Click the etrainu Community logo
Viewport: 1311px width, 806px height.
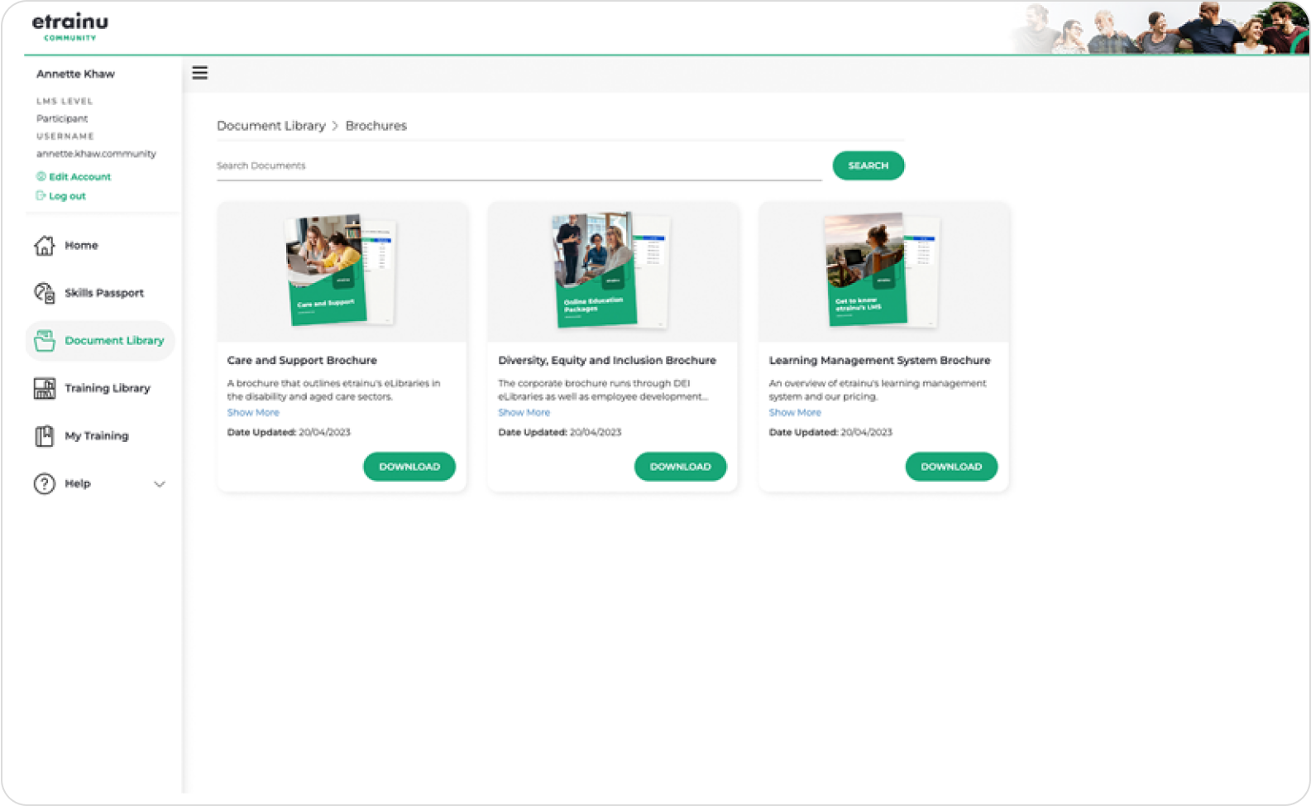click(x=70, y=26)
